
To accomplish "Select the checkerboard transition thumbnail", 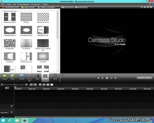I will (x=43, y=17).
